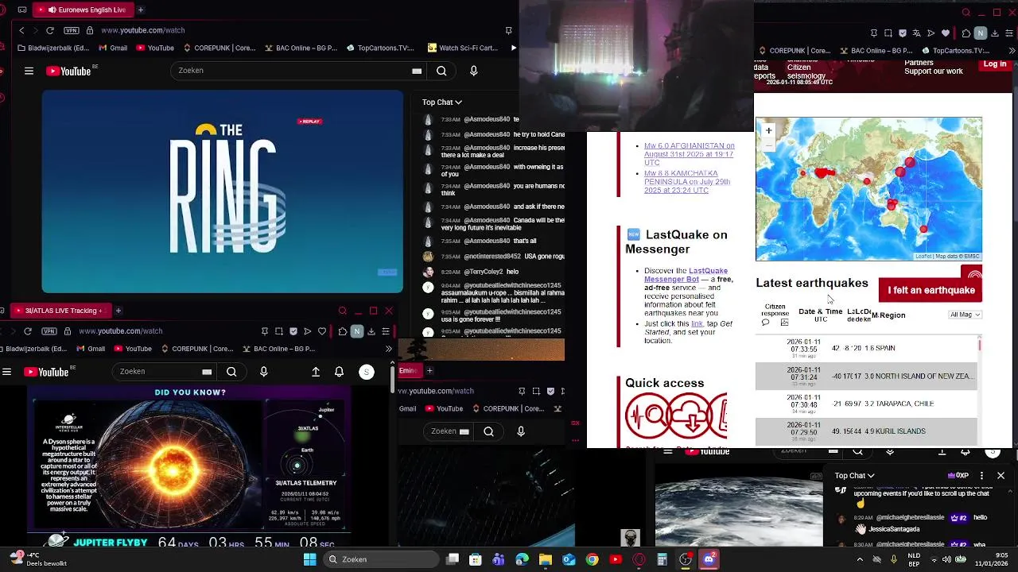Start voice search in the Emine window
Screen dimensions: 1018x572
click(x=521, y=431)
